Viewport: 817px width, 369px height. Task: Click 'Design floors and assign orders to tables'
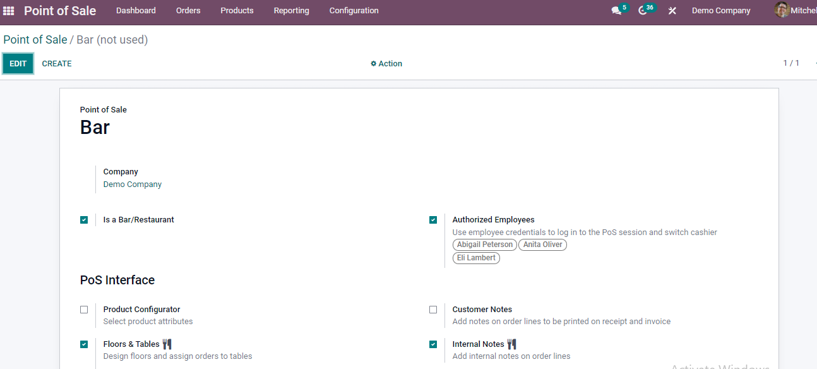(178, 356)
